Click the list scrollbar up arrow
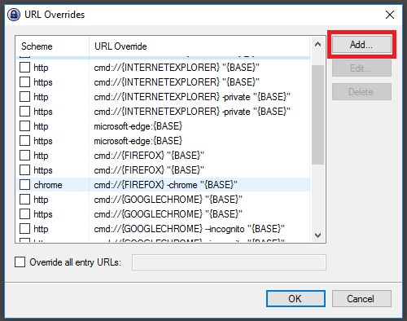This screenshot has height=321, width=407. [317, 44]
